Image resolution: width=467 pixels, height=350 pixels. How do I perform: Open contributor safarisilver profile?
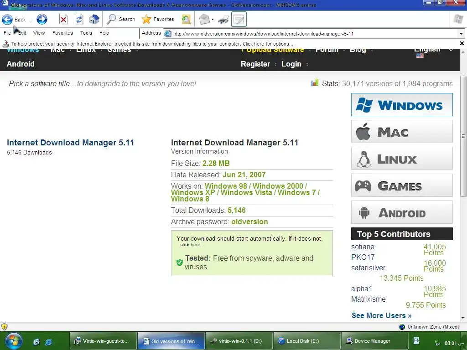point(368,268)
